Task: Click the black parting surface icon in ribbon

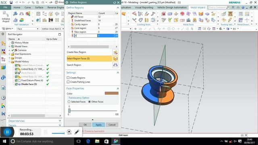Action: tap(51, 20)
